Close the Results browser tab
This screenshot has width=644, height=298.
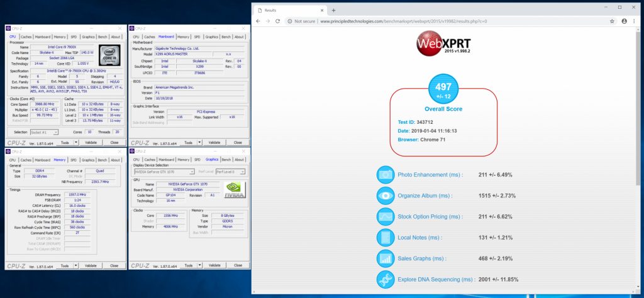pos(321,10)
